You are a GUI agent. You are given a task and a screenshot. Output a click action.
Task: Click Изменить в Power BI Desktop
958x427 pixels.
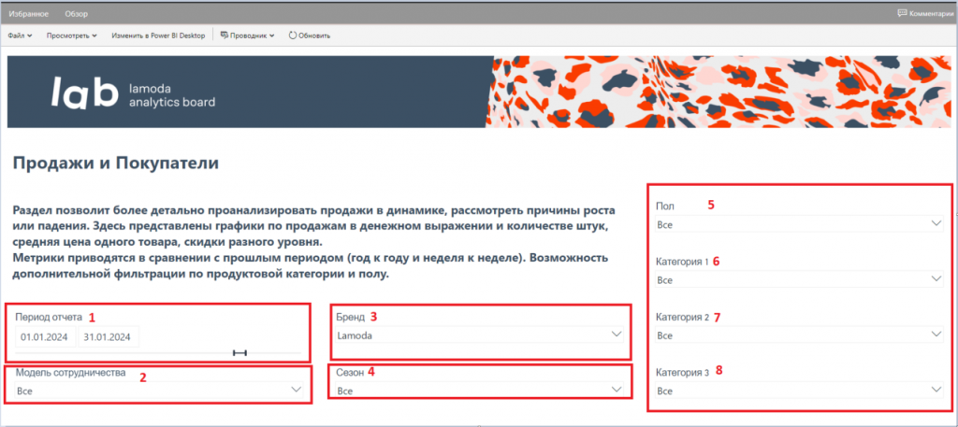158,36
